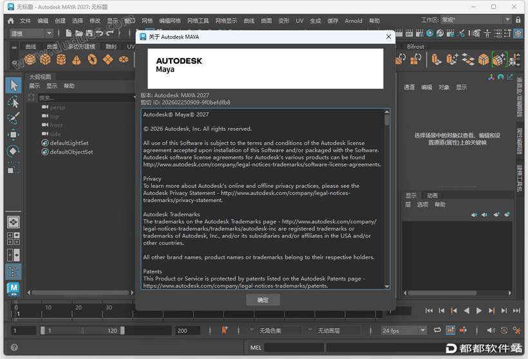Select defaultLightSet in the Outliner
This screenshot has width=528, height=359.
[69, 143]
